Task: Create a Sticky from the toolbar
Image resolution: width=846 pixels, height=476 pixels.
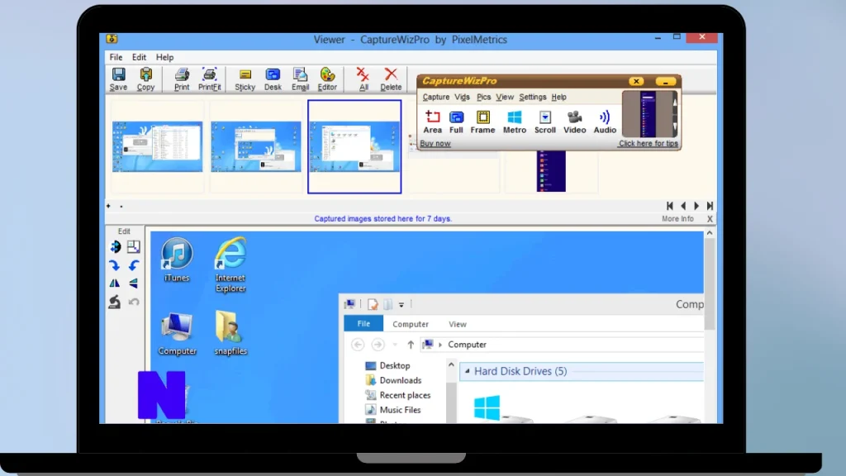Action: pyautogui.click(x=245, y=79)
